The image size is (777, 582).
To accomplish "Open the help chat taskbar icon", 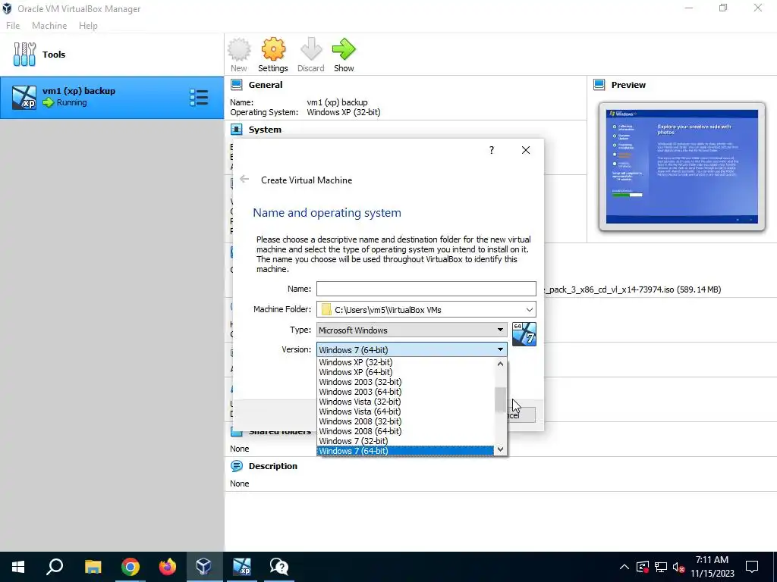I will coord(279,567).
